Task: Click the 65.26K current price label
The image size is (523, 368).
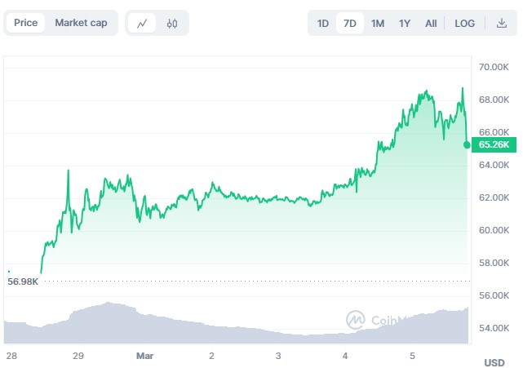Action: click(493, 145)
